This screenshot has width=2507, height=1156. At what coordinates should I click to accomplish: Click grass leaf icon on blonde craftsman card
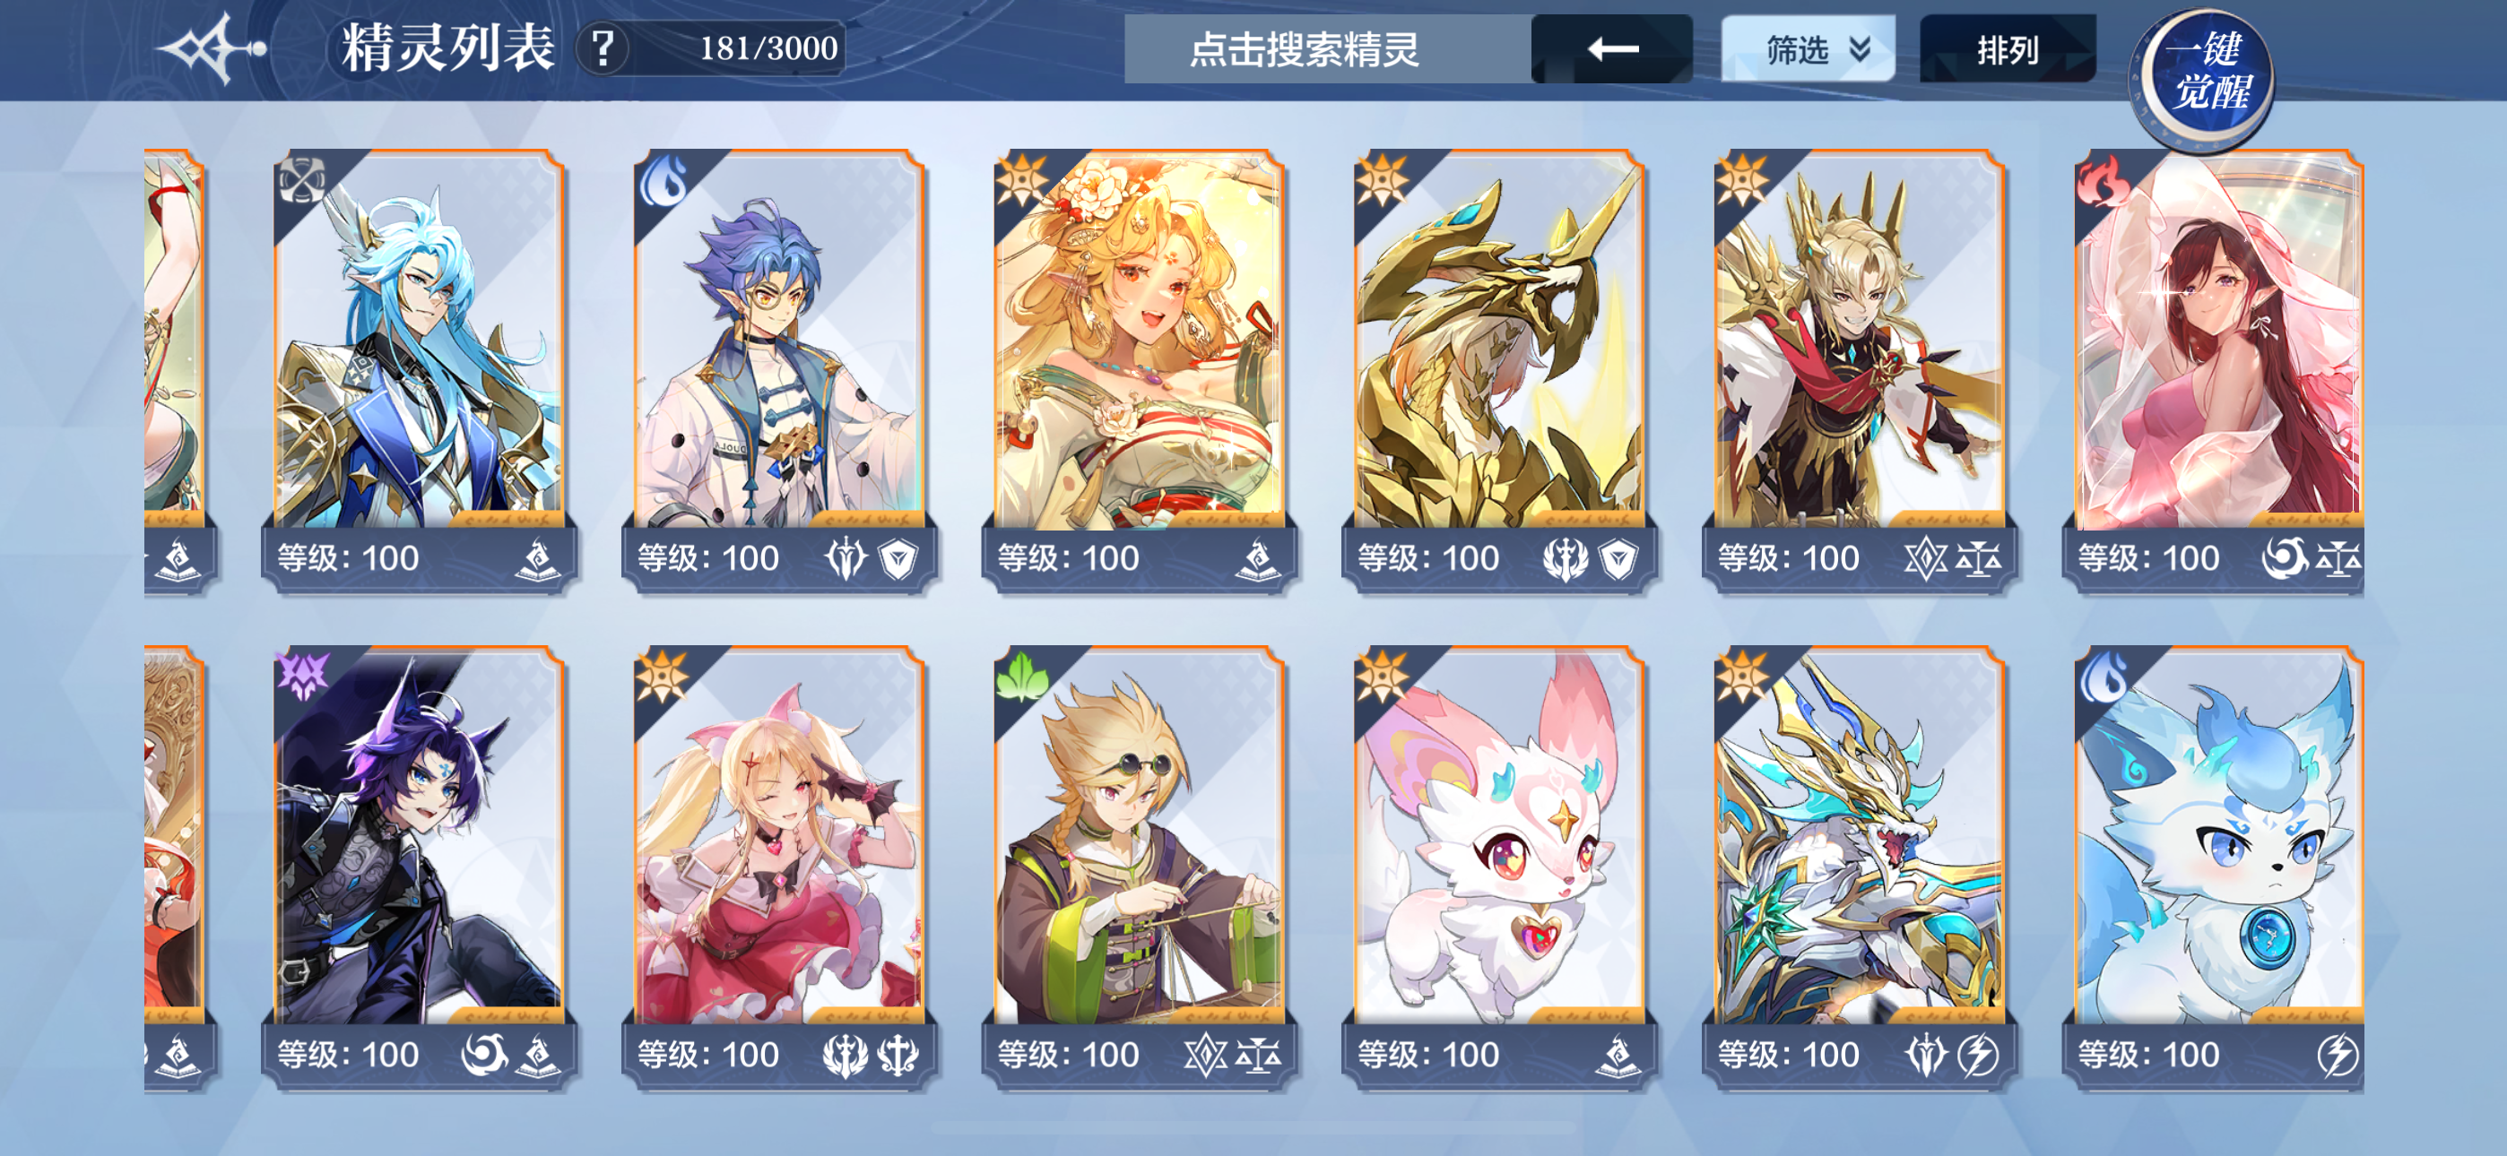(1022, 677)
